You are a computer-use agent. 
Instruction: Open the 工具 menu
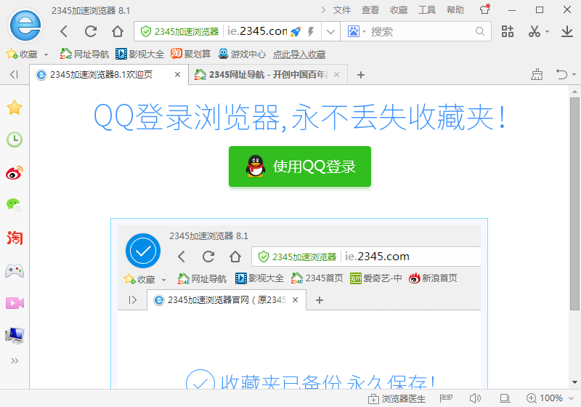(x=427, y=10)
